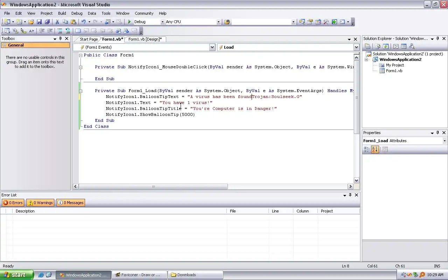The height and width of the screenshot is (280, 448).
Task: Increase line indent in text editor toolbar
Action: 50,31
